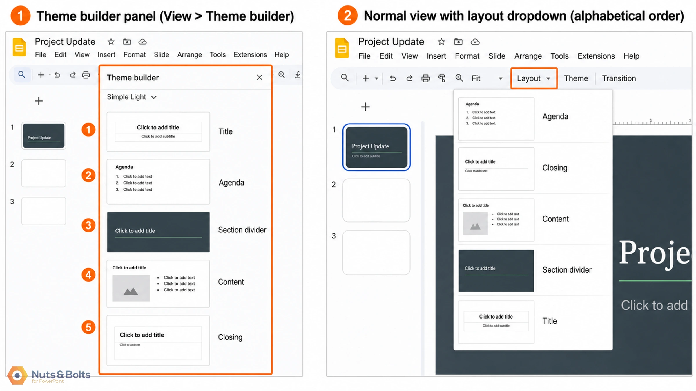Open the Format menu in right window
The width and height of the screenshot is (696, 391).
(x=467, y=56)
